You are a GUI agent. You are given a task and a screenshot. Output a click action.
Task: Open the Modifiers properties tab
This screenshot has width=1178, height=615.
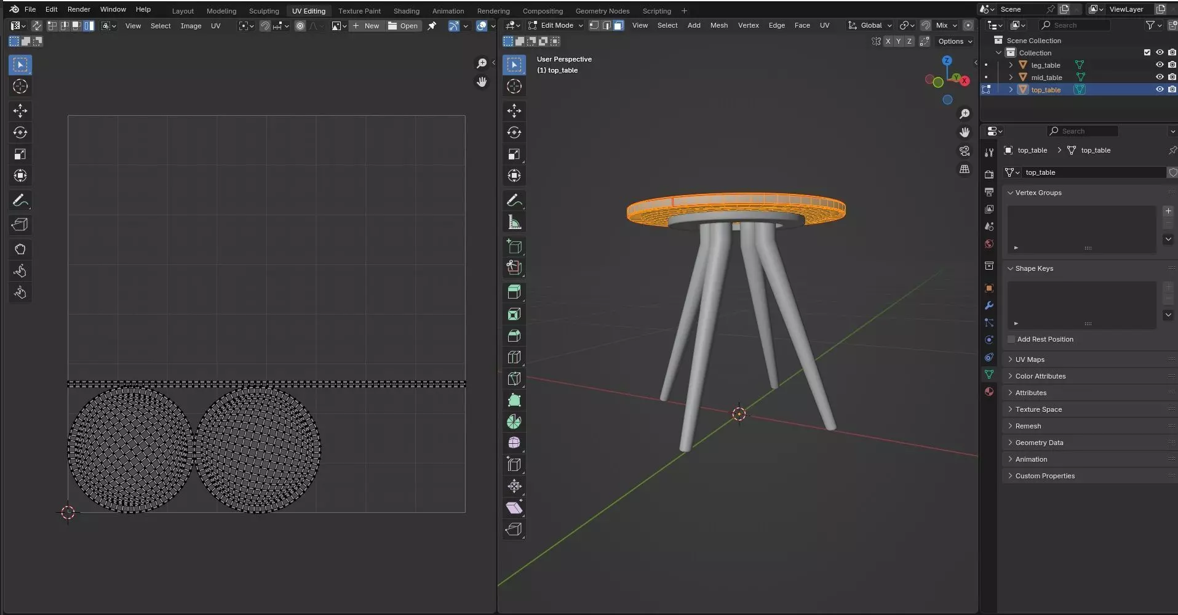pyautogui.click(x=989, y=305)
